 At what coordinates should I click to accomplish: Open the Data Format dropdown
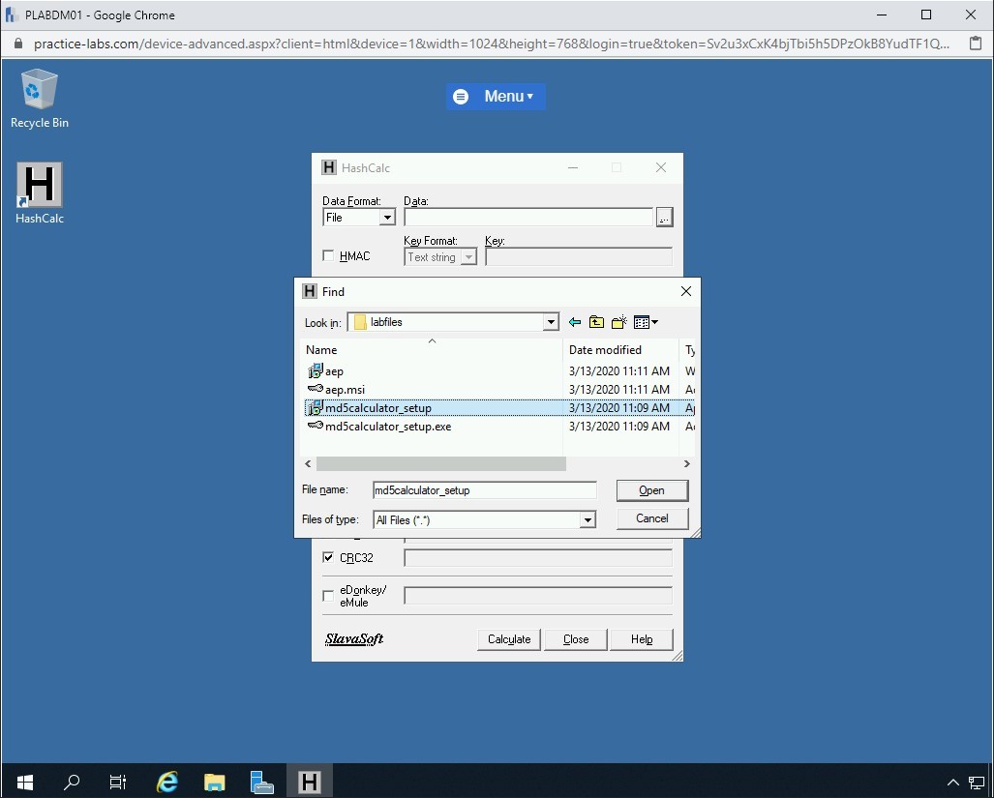(x=387, y=218)
